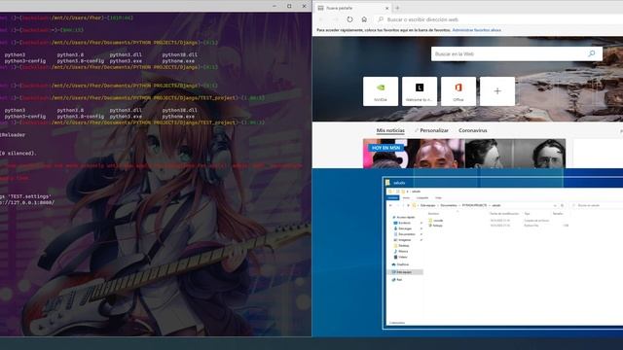
Task: Open the Inicio ribbon tab in Explorer
Action: tap(406, 197)
